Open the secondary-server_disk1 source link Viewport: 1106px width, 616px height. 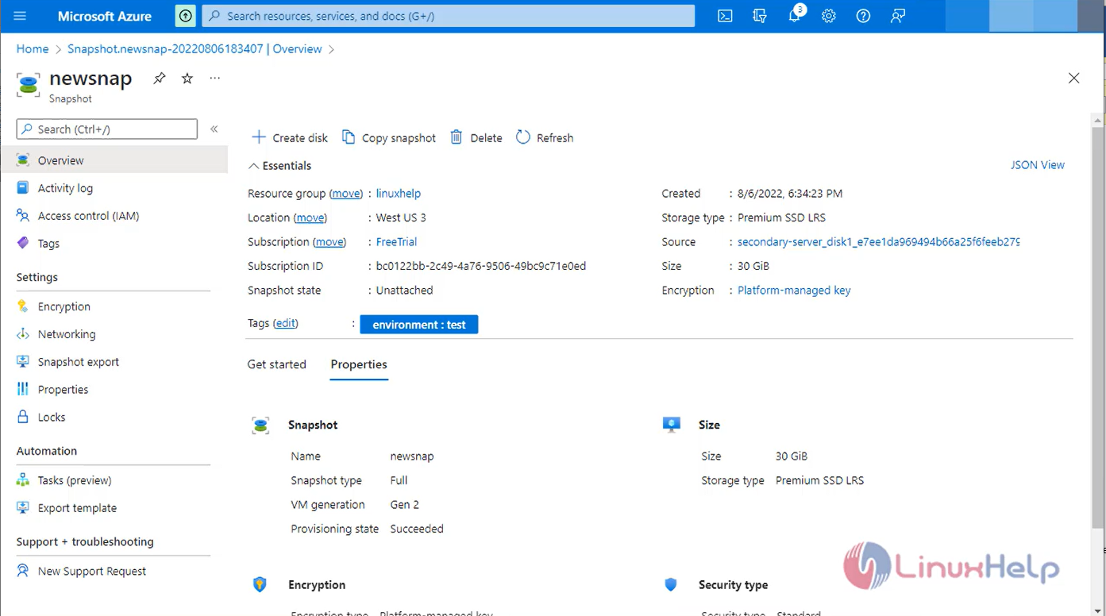tap(878, 242)
